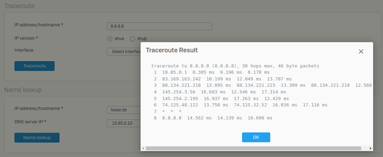Close the Traceroute Result dialog with X
Screen dimensions: 383x157
point(361,52)
